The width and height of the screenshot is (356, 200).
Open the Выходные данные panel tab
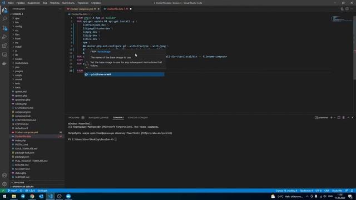tap(98, 117)
